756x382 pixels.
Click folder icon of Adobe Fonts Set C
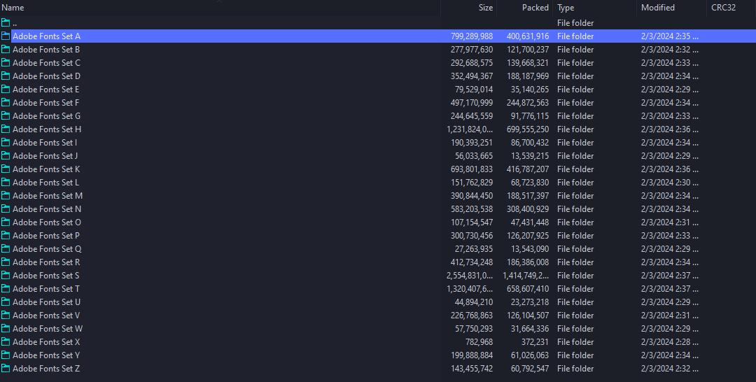point(6,63)
